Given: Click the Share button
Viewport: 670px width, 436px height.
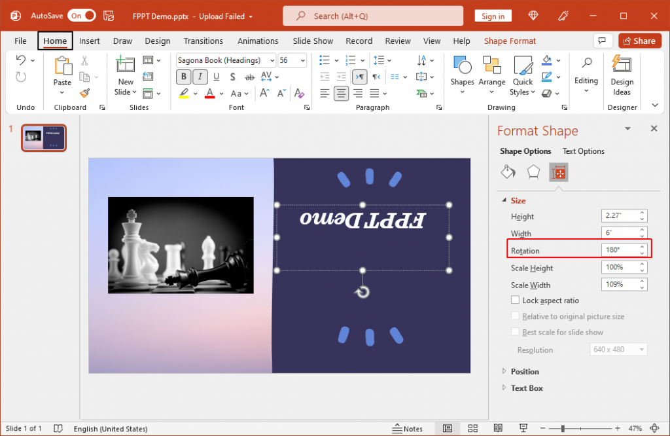Looking at the screenshot, I should pyautogui.click(x=639, y=41).
